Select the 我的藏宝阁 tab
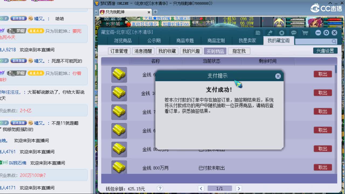This screenshot has width=345, height=194. (x=279, y=40)
